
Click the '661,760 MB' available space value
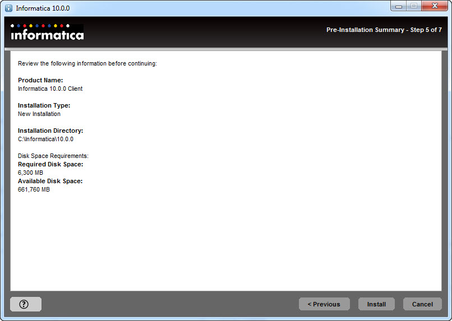pyautogui.click(x=34, y=189)
